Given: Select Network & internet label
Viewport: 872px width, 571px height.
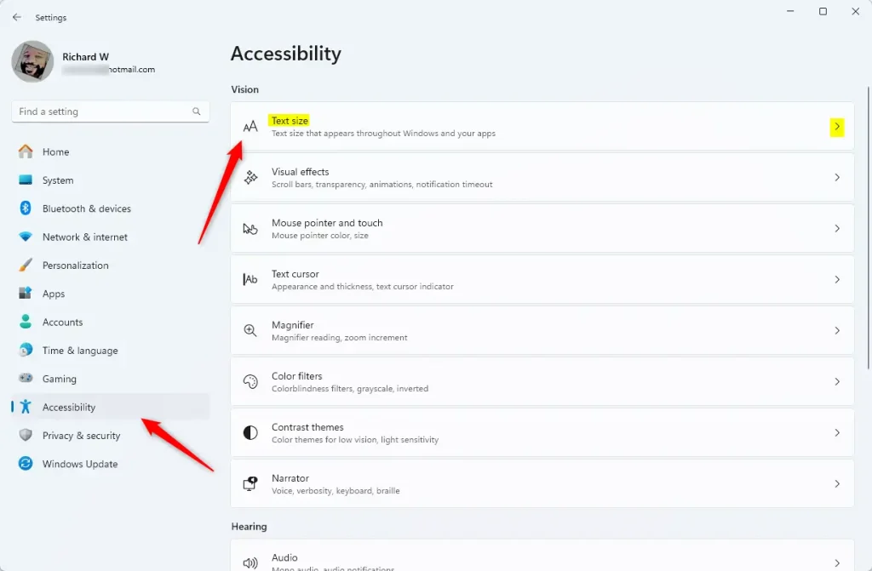Looking at the screenshot, I should pyautogui.click(x=85, y=237).
